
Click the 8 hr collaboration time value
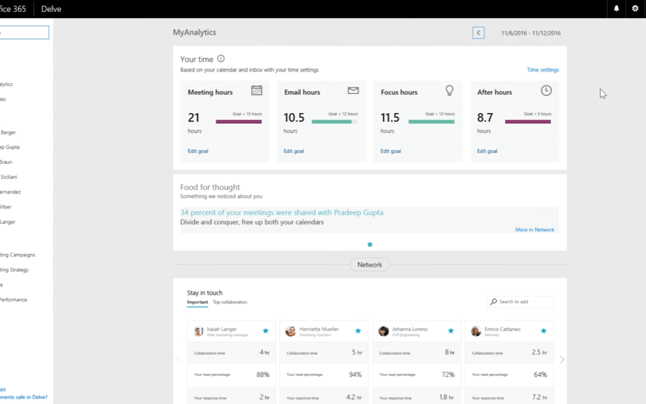point(449,353)
